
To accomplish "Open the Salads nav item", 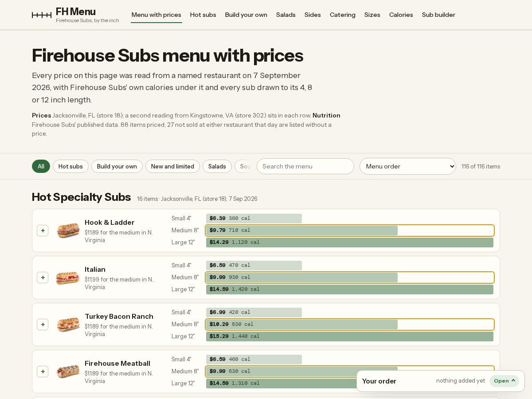I will [286, 15].
